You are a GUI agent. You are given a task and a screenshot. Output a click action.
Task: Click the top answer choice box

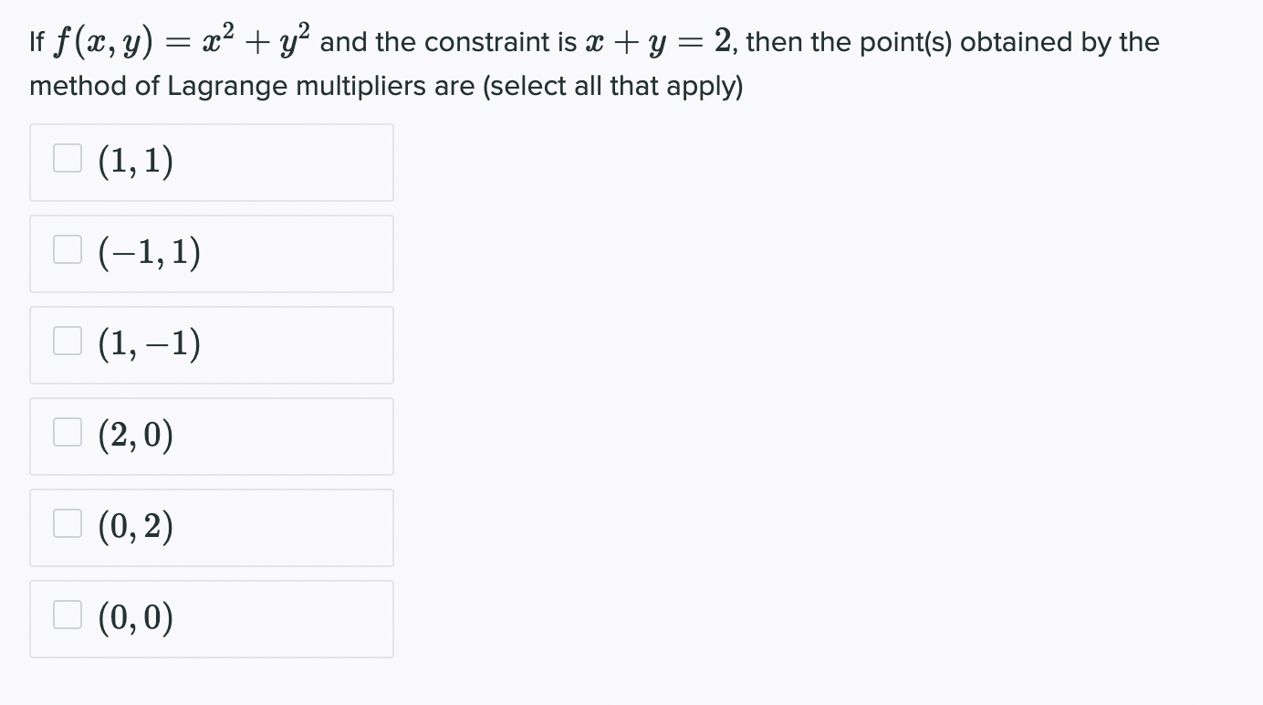211,162
